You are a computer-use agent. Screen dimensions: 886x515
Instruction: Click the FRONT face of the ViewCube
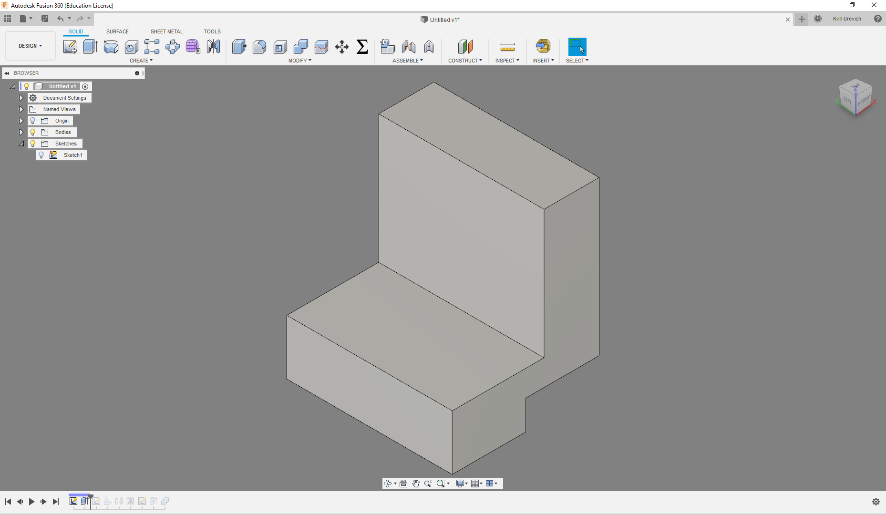864,101
